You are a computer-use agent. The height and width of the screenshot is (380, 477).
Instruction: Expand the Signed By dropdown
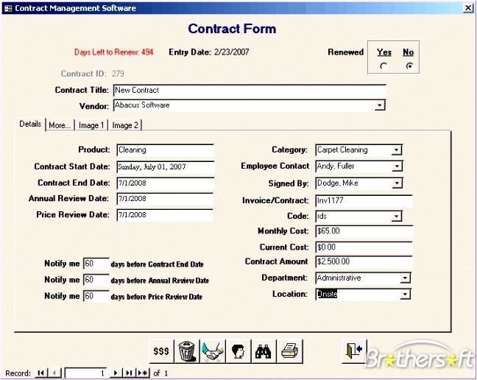[x=397, y=183]
